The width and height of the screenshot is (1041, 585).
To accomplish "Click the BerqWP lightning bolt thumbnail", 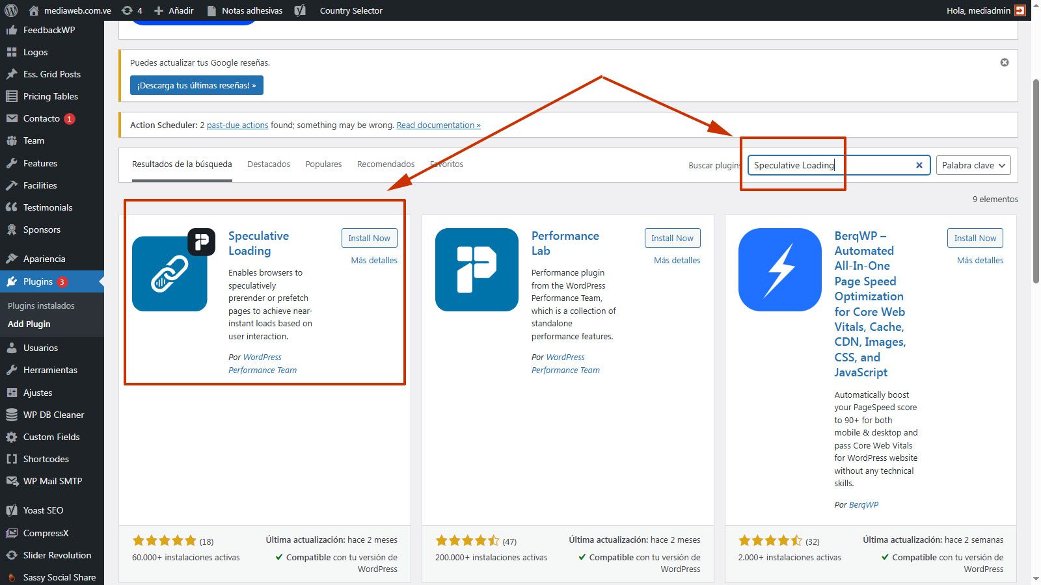I will click(780, 270).
